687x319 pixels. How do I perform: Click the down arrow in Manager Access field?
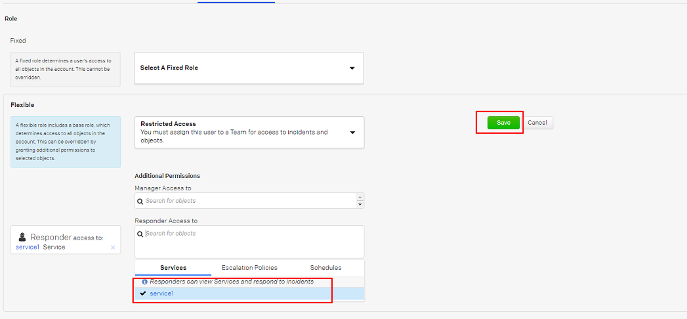click(360, 204)
